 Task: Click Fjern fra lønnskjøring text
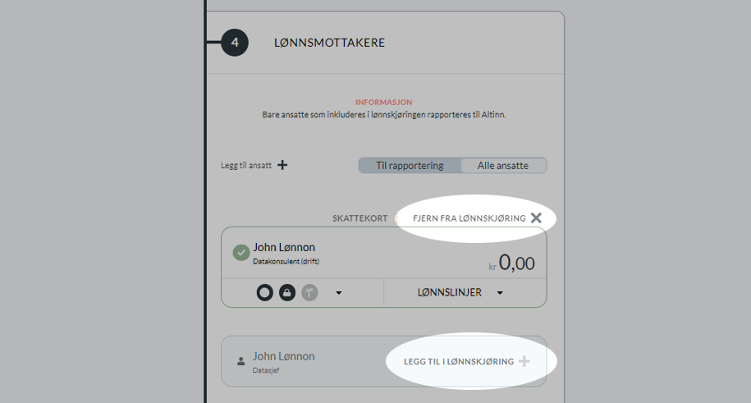click(x=469, y=218)
